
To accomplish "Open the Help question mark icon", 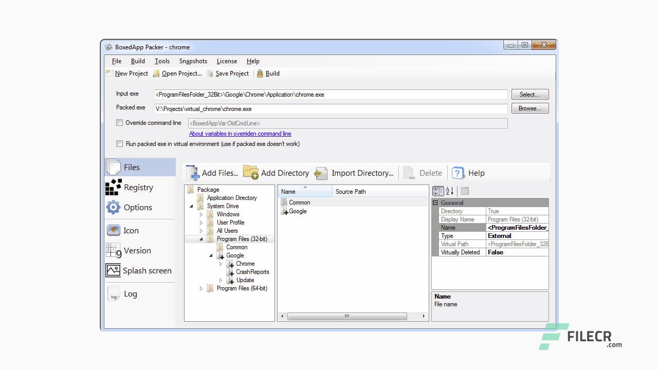I will 458,173.
